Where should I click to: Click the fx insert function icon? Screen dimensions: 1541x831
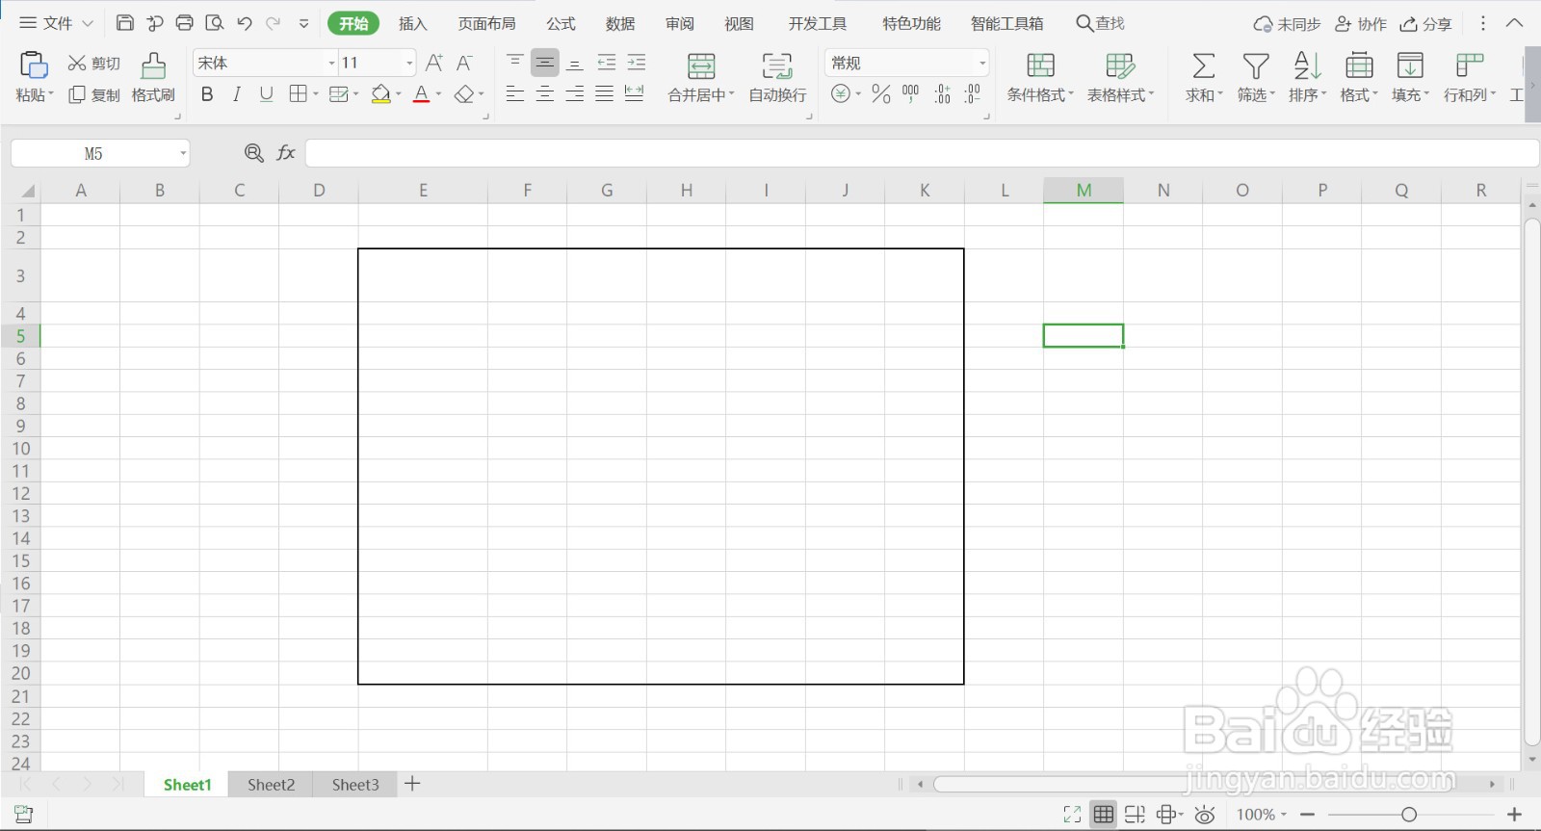[x=286, y=153]
